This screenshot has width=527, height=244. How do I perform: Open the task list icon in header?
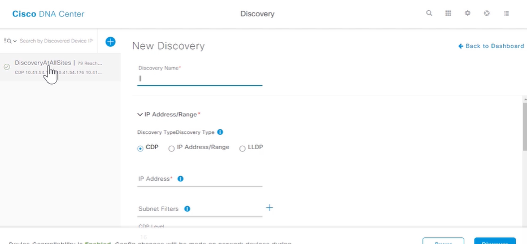[x=506, y=14]
